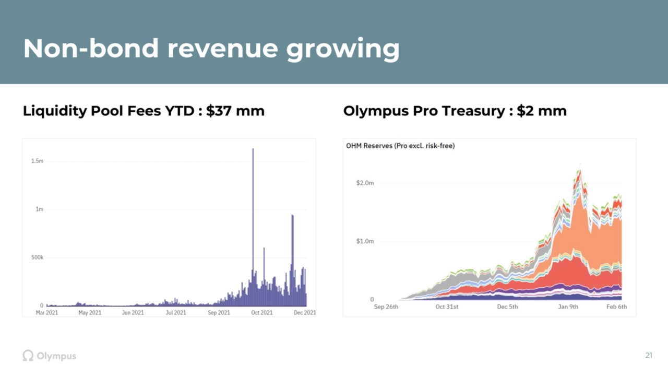Click the 'Dec 5th' x-axis label
The height and width of the screenshot is (376, 668).
507,307
